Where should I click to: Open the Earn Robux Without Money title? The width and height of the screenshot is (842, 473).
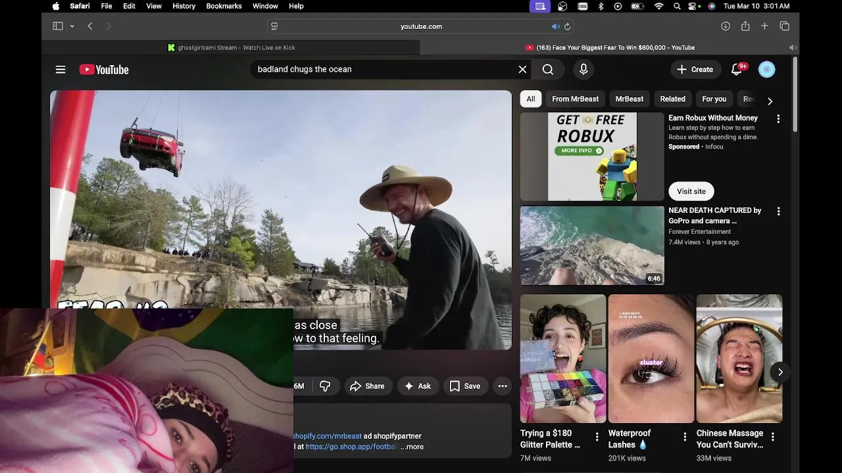pyautogui.click(x=713, y=118)
